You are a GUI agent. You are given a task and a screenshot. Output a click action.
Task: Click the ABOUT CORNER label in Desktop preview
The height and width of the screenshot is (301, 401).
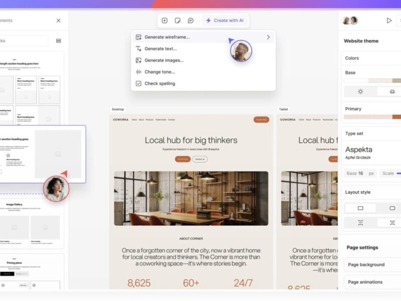[191, 239]
